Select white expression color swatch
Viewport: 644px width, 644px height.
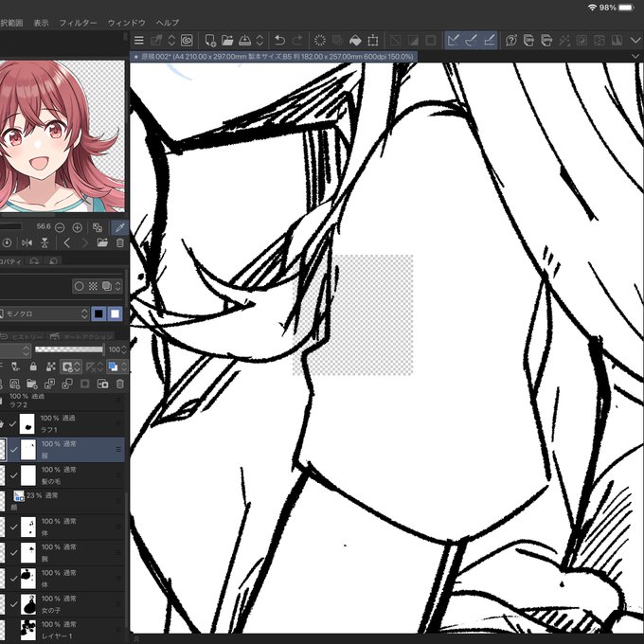[x=115, y=313]
